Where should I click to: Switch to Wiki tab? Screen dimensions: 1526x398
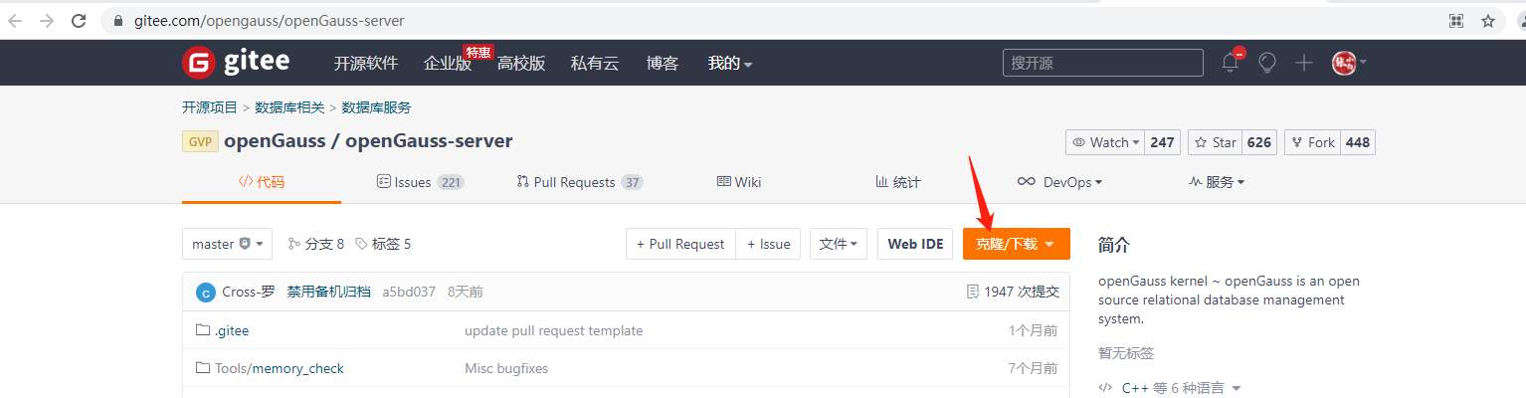(738, 182)
